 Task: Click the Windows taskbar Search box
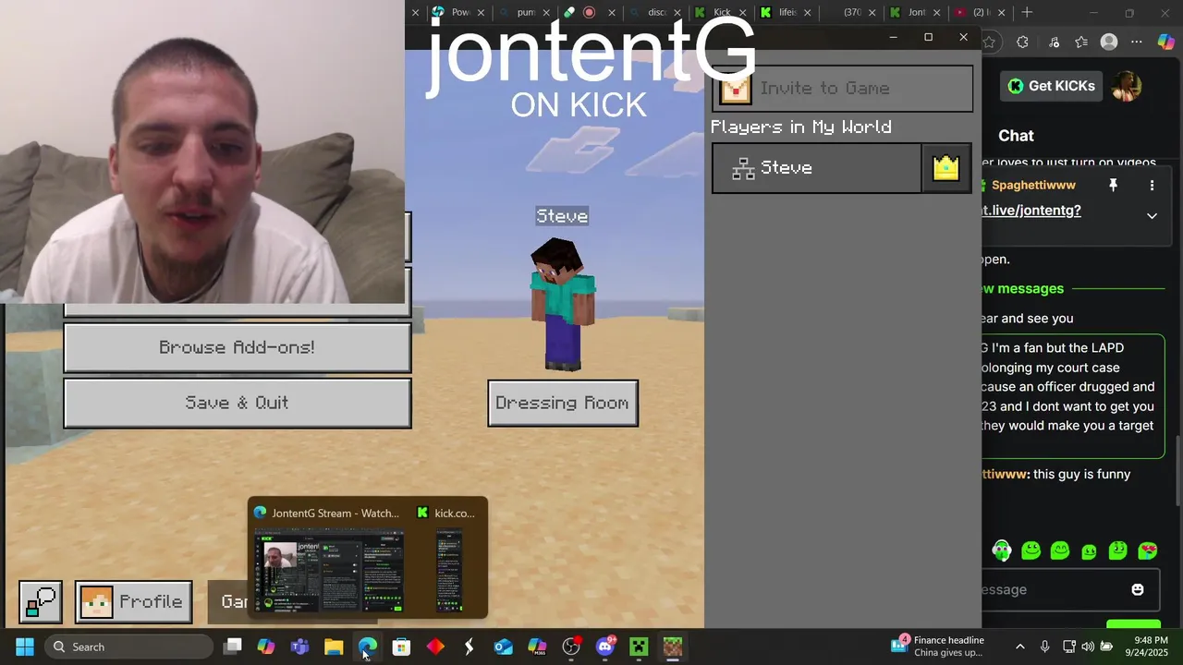[x=128, y=647]
